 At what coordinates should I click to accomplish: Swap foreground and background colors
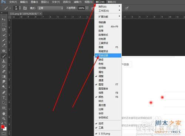pos(5,123)
